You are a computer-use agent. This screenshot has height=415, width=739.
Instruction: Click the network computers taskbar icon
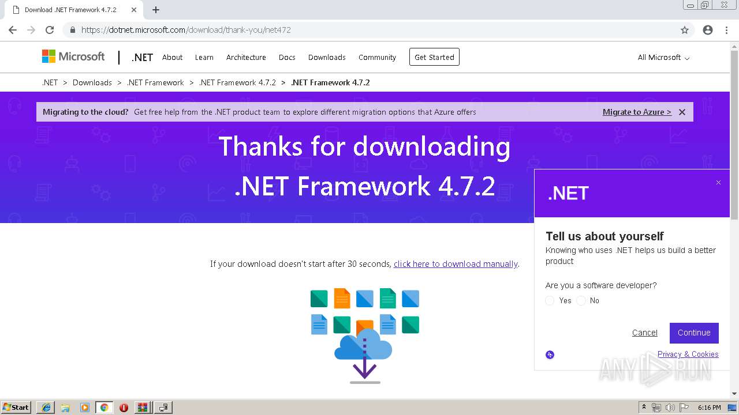[163, 408]
